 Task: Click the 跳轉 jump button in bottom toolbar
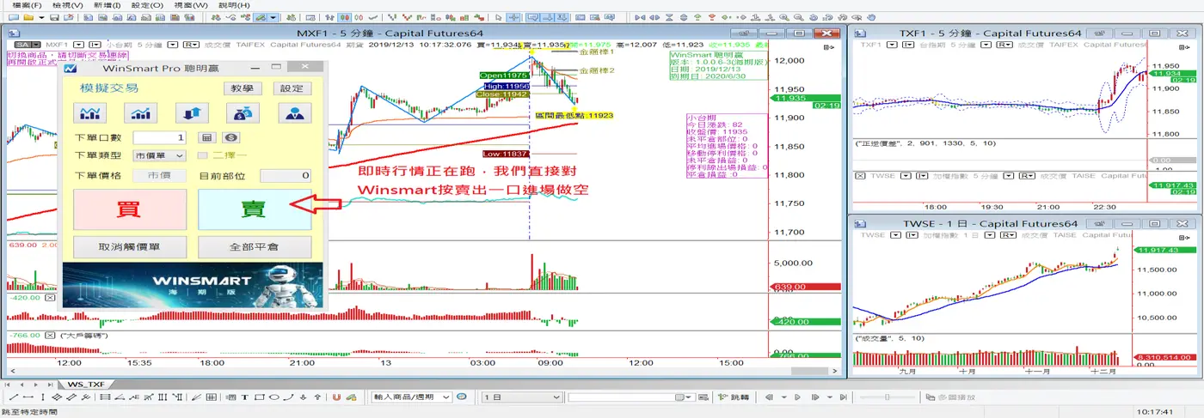pyautogui.click(x=733, y=397)
